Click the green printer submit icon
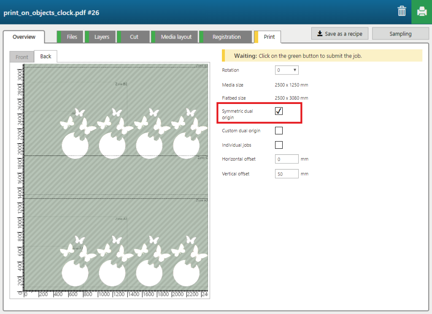The image size is (432, 314). pos(421,12)
